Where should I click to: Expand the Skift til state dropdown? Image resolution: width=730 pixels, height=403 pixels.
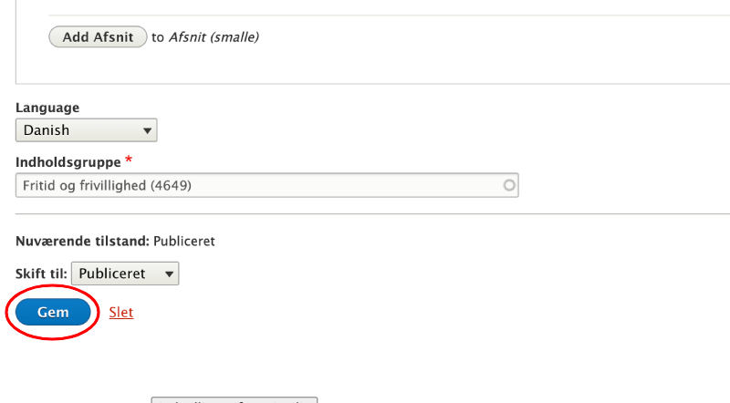125,274
